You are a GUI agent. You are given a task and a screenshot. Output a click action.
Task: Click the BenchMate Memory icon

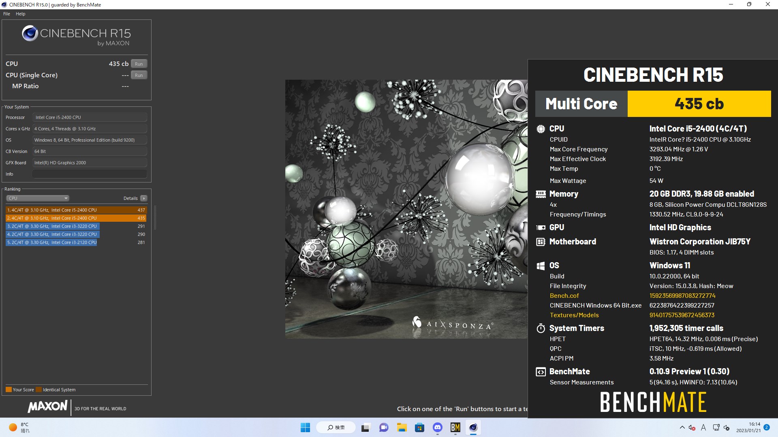tap(541, 194)
